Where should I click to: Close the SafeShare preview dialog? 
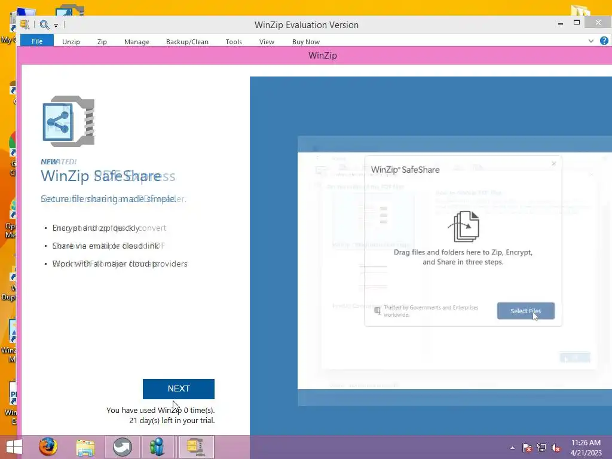554,164
